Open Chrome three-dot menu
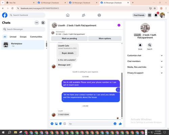Screen dimensions: 169x135 pyautogui.click(x=166, y=8)
